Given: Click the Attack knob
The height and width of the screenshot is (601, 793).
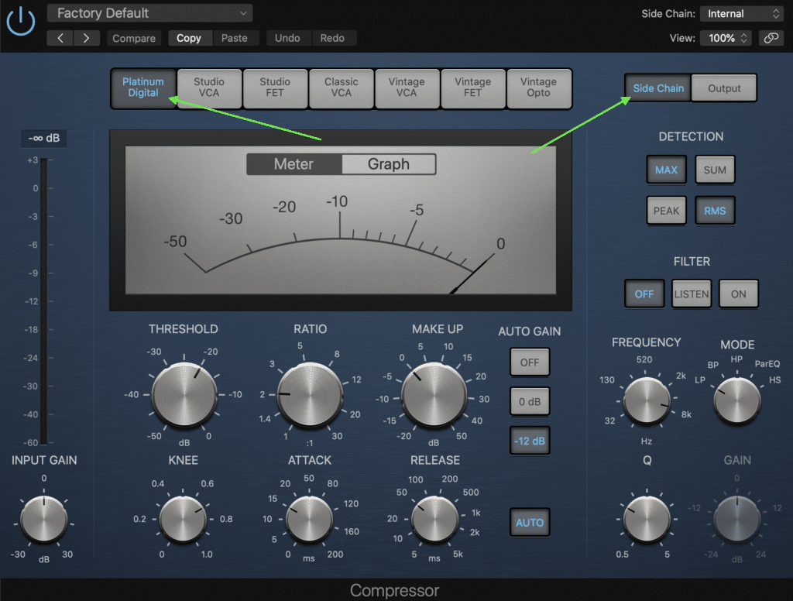Looking at the screenshot, I should [309, 519].
